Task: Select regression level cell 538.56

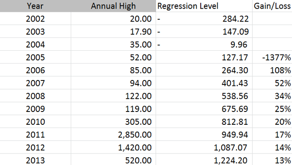Action: pyautogui.click(x=204, y=96)
